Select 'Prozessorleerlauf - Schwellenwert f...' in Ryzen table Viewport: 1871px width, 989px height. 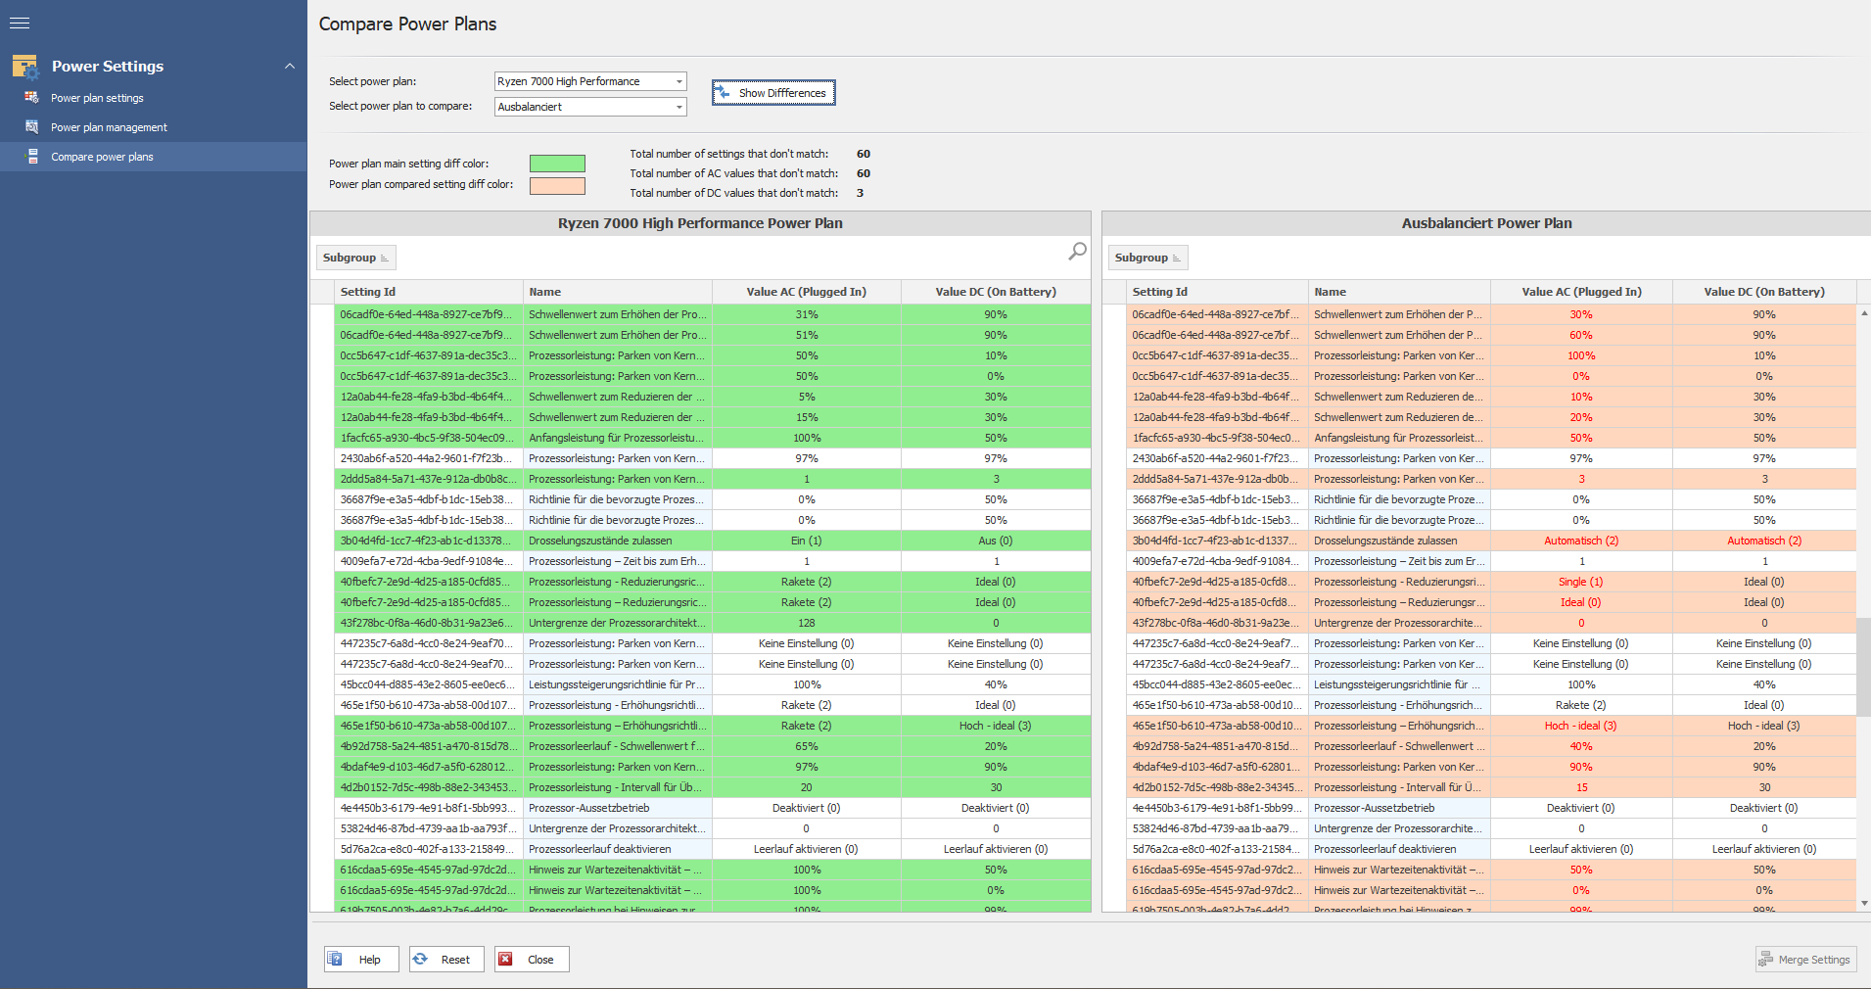[x=618, y=746]
